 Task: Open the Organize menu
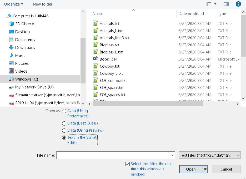[x=13, y=4]
